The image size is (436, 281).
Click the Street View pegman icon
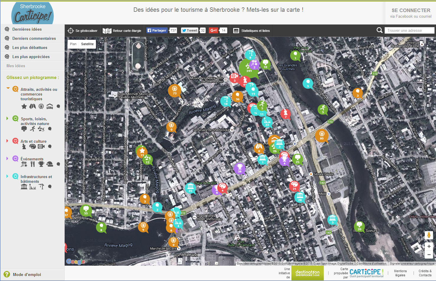pos(429,235)
